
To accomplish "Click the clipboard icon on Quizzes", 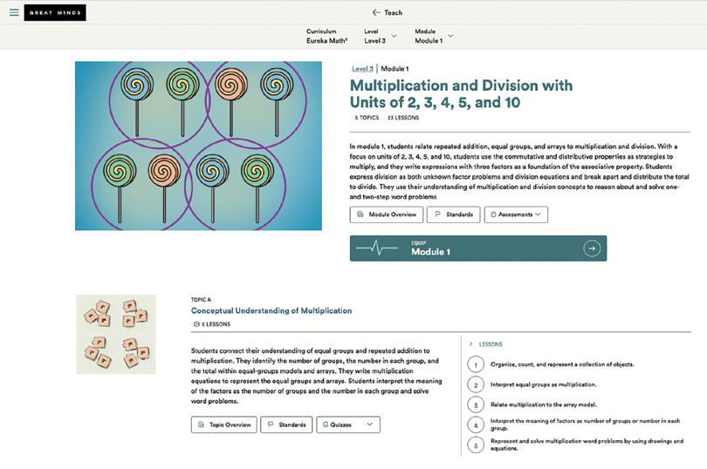I will point(325,425).
